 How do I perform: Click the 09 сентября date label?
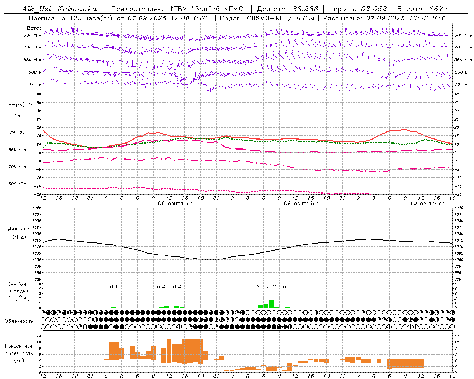coord(301,204)
